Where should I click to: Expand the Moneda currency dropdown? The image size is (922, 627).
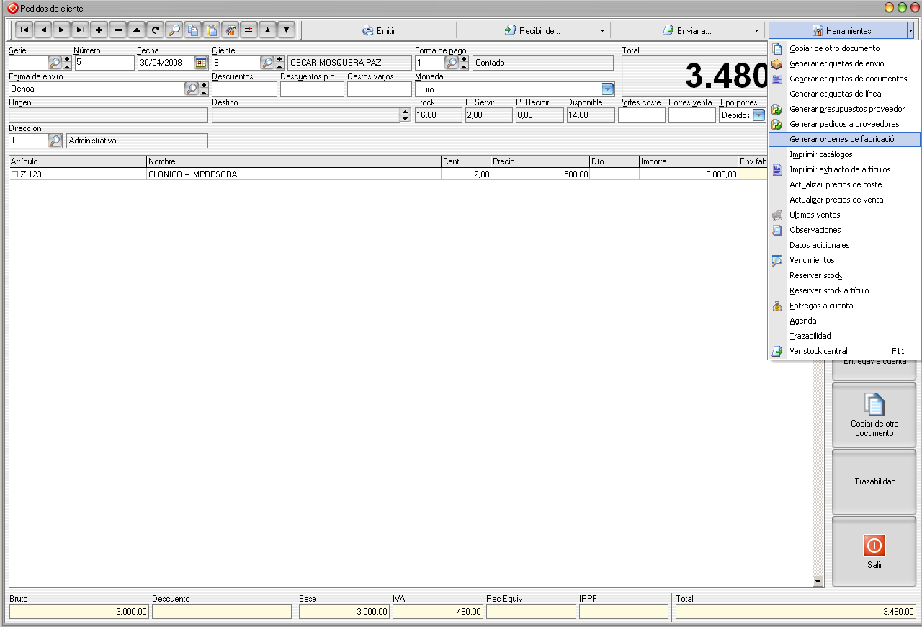coord(607,89)
